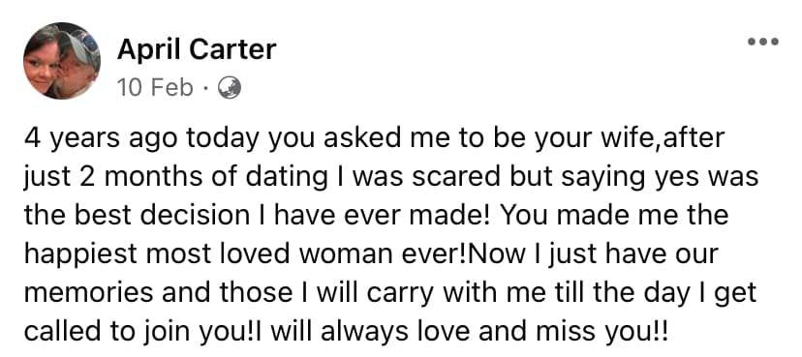Click the leftmost dot of options menu

coord(752,42)
